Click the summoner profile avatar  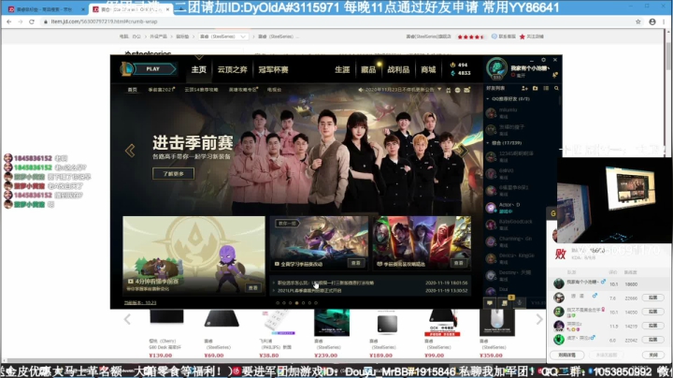click(x=496, y=68)
